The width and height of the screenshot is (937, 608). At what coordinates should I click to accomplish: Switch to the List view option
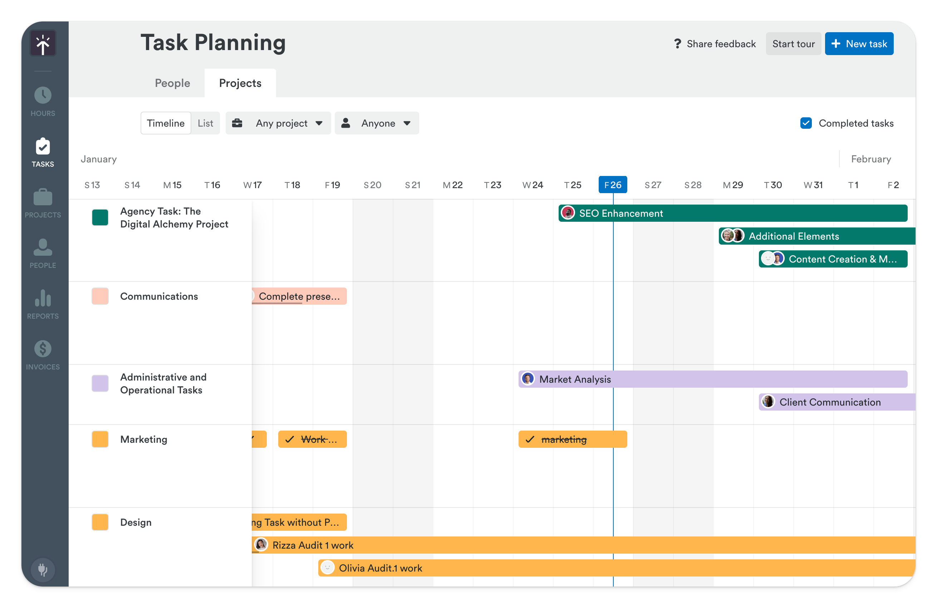pos(205,123)
